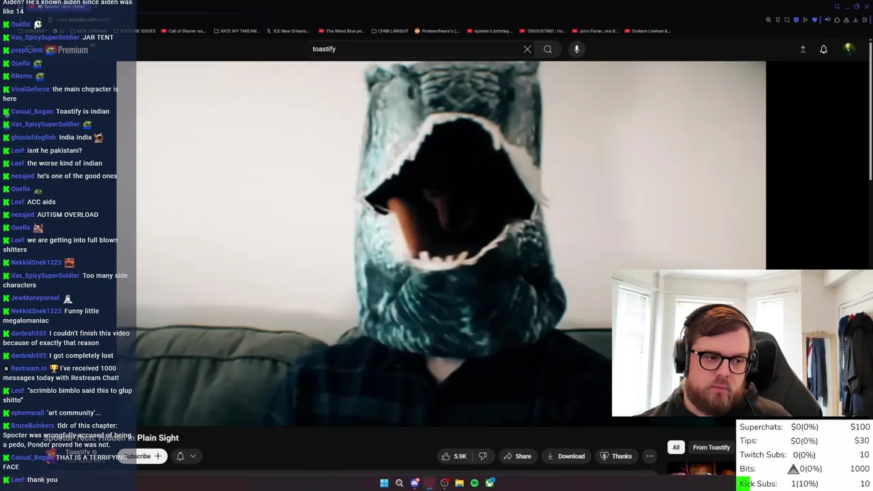The height and width of the screenshot is (491, 873).
Task: Click recommended video thumbnail below chips
Action: pyautogui.click(x=700, y=468)
